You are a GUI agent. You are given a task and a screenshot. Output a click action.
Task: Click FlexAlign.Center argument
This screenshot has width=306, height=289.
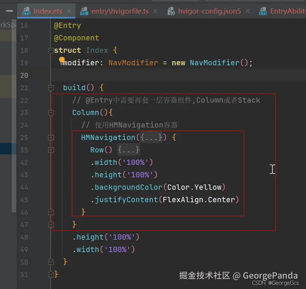(x=199, y=200)
